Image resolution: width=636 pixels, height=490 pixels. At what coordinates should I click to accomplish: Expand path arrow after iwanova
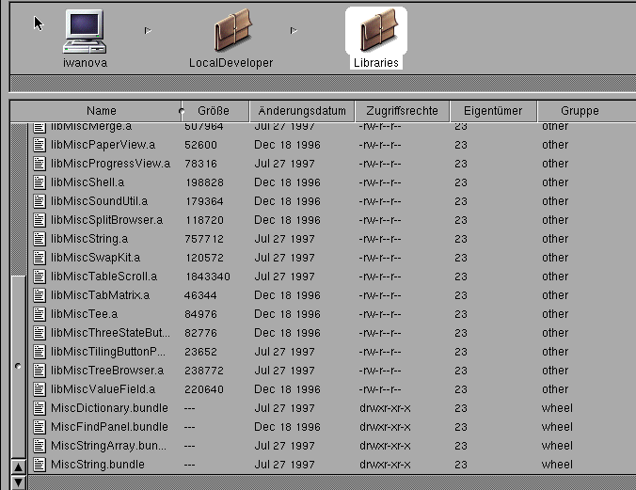click(x=148, y=31)
